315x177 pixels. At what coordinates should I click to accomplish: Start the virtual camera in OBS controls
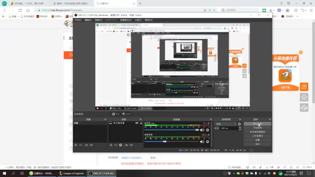pos(258,132)
